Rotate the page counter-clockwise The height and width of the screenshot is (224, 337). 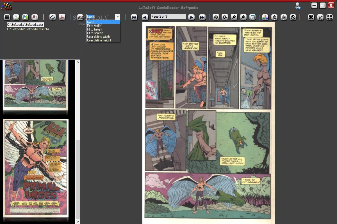tap(216, 17)
